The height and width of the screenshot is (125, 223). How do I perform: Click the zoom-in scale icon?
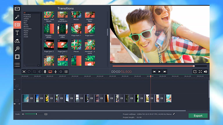(x=46, y=114)
